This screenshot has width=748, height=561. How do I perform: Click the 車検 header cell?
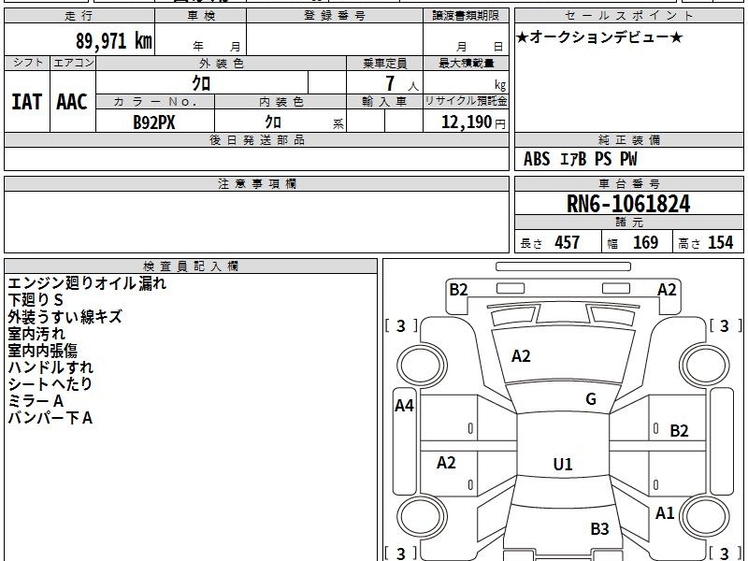click(201, 16)
